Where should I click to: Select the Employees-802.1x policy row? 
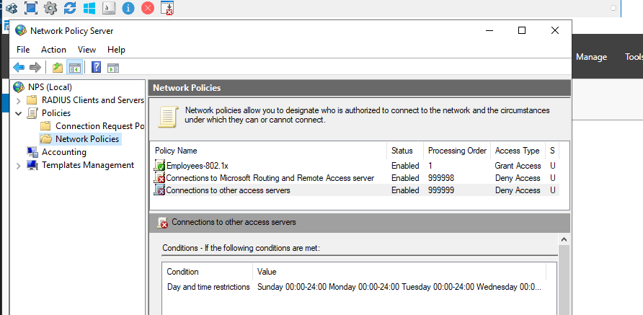(356, 166)
